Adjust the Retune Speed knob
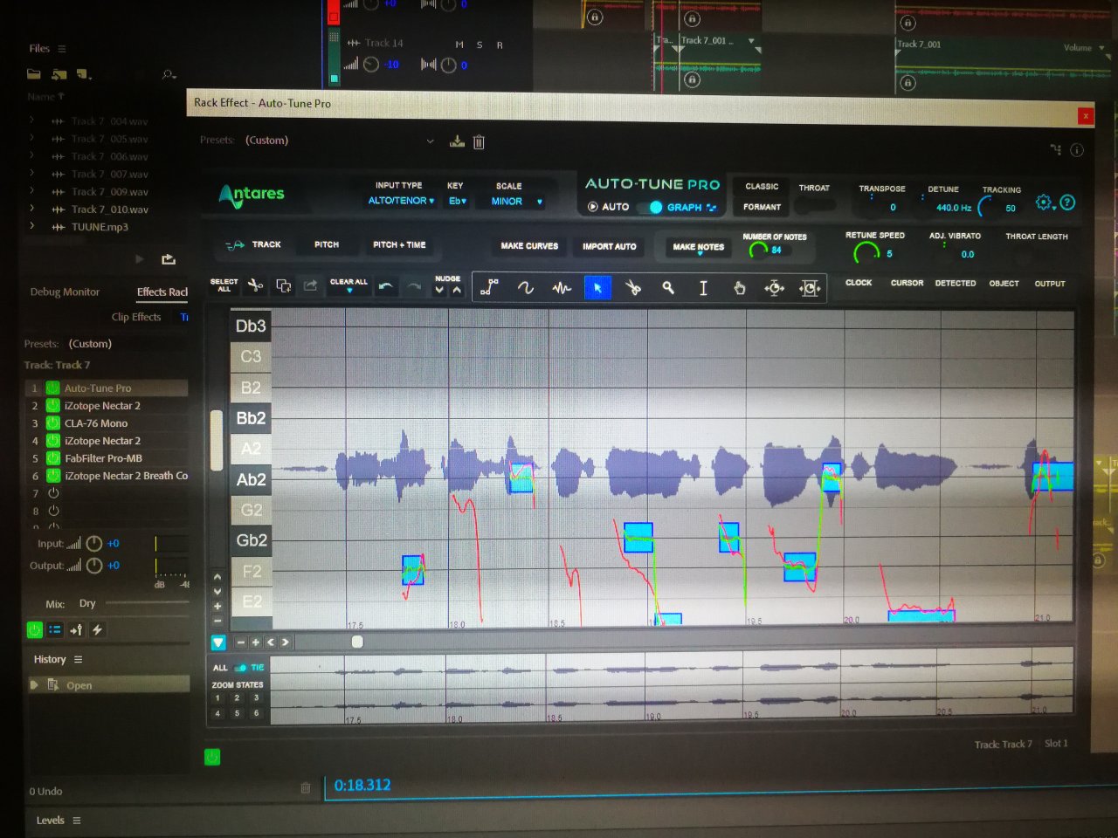 coord(866,253)
